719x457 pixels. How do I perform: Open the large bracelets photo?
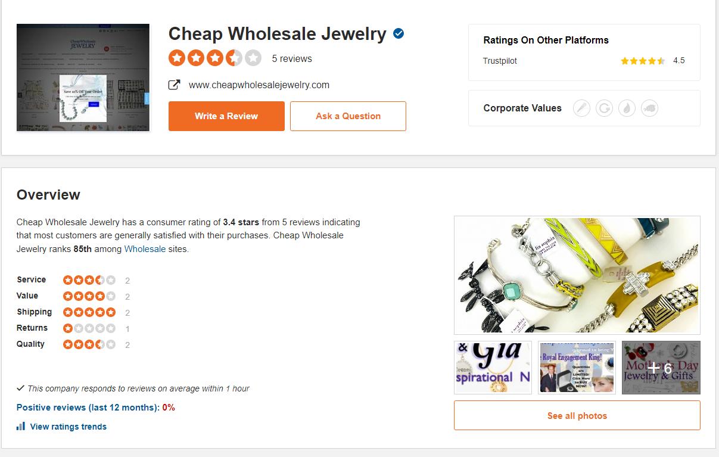(577, 275)
